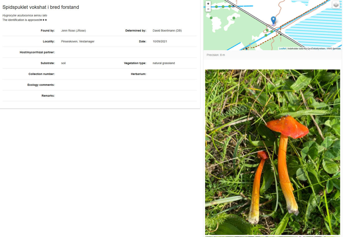The height and width of the screenshot is (237, 343).
Task: Select the leftmost green dot on the top blue line
Action: 217,7
